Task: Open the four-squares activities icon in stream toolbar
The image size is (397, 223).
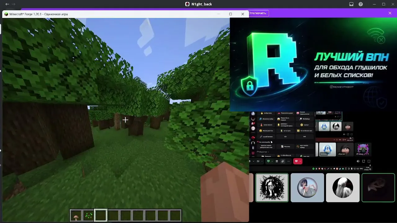Action: point(277,161)
